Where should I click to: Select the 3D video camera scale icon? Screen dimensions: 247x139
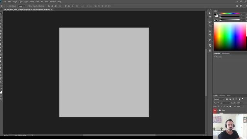click(x=109, y=6)
